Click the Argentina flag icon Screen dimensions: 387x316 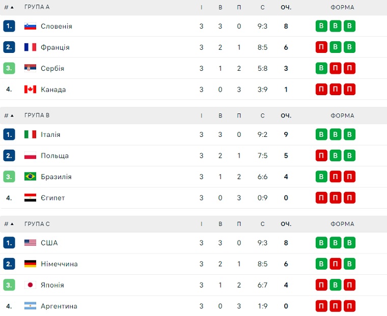(30, 306)
